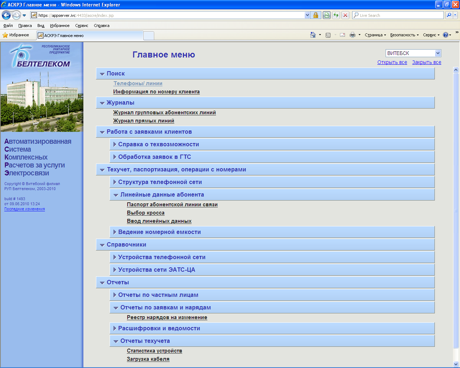Screen dimensions: 460x368
Task: Expand Ведение номерной емкости section
Action: coord(159,232)
